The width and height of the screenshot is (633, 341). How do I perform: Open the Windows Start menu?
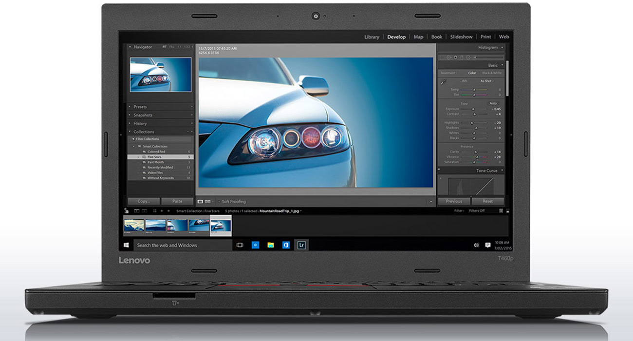[x=127, y=245]
